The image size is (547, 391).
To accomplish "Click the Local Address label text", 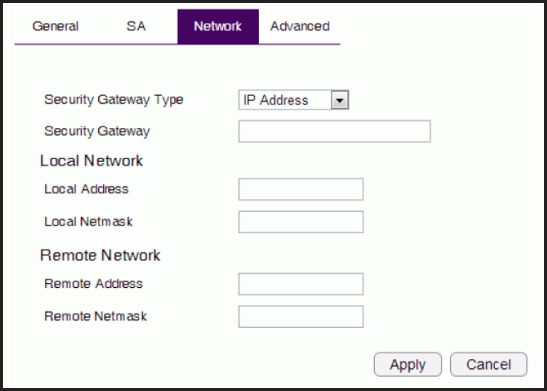I will point(86,189).
